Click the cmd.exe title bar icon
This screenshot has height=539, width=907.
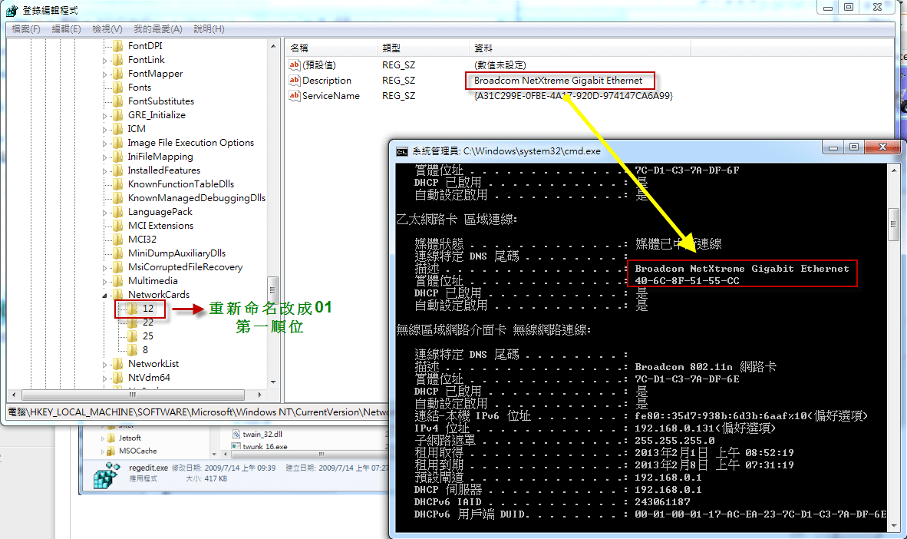click(x=401, y=151)
